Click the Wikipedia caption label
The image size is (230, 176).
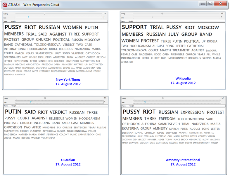click(183, 79)
